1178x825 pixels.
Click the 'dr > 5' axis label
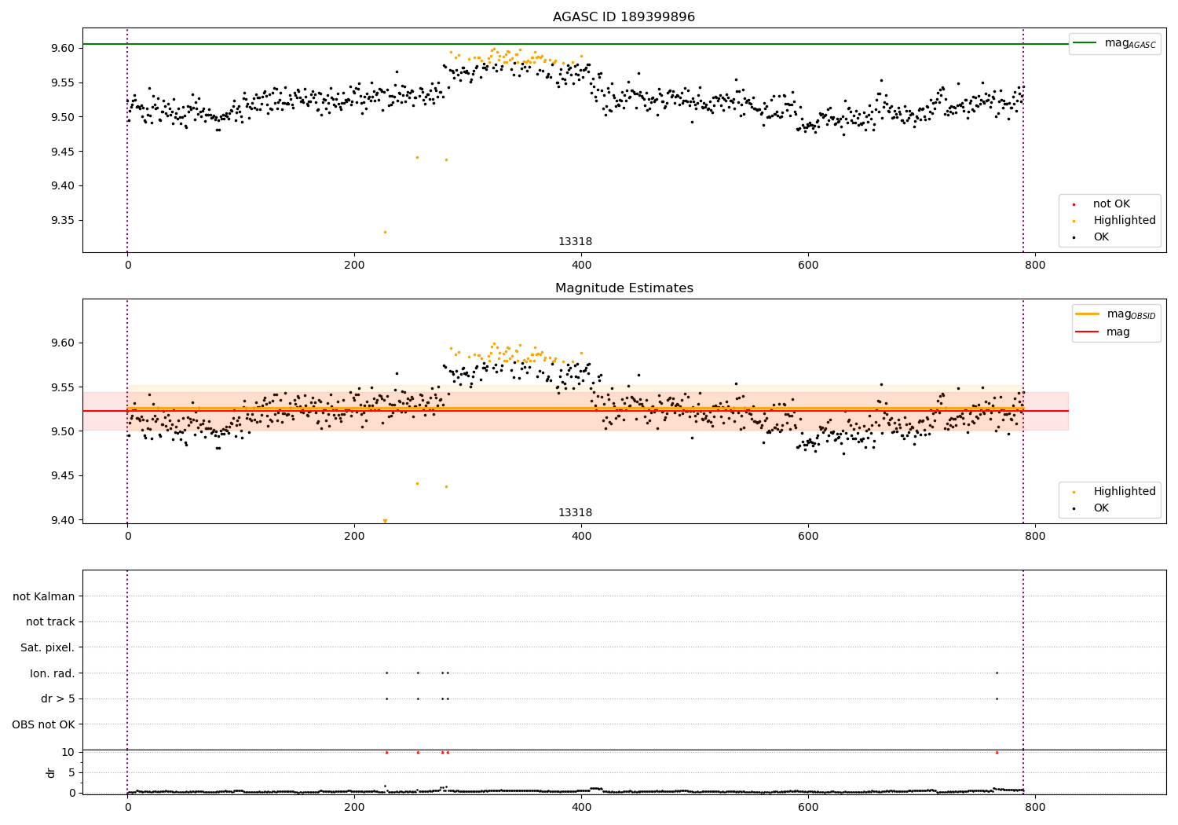(x=58, y=699)
